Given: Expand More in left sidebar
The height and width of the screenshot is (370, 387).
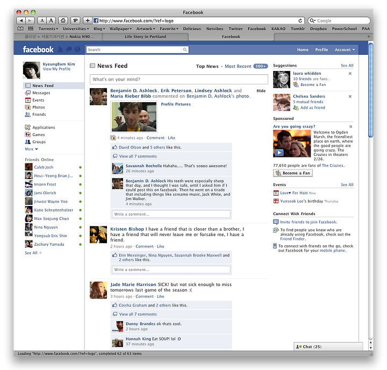Looking at the screenshot, I should click(31, 149).
